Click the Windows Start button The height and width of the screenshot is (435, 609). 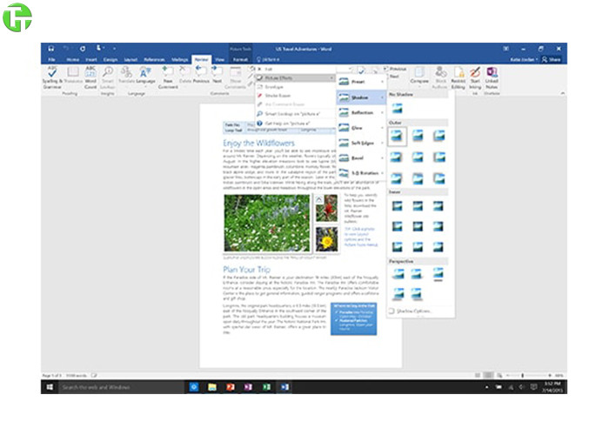coord(50,387)
